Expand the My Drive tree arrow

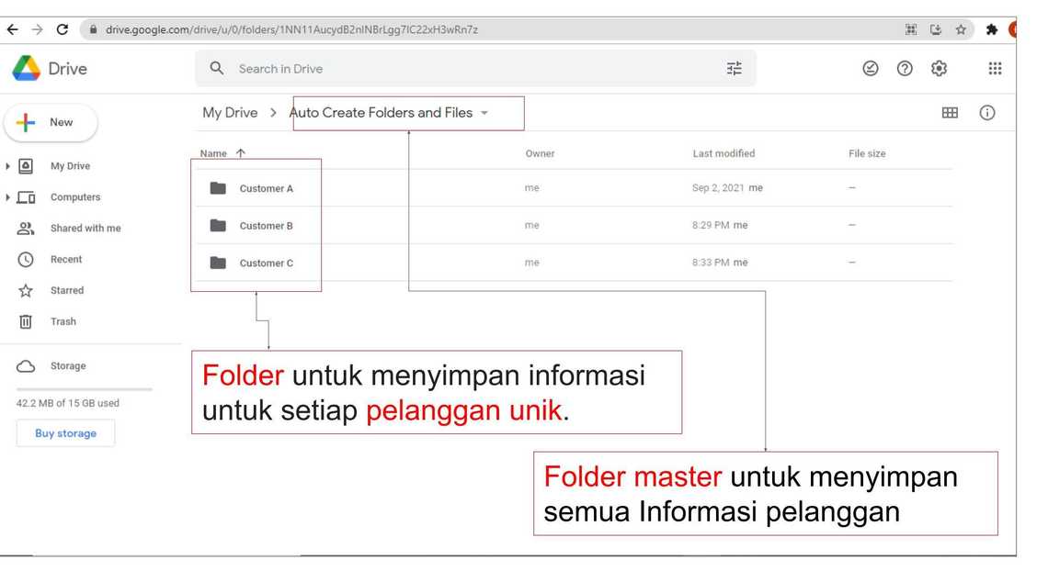click(8, 166)
